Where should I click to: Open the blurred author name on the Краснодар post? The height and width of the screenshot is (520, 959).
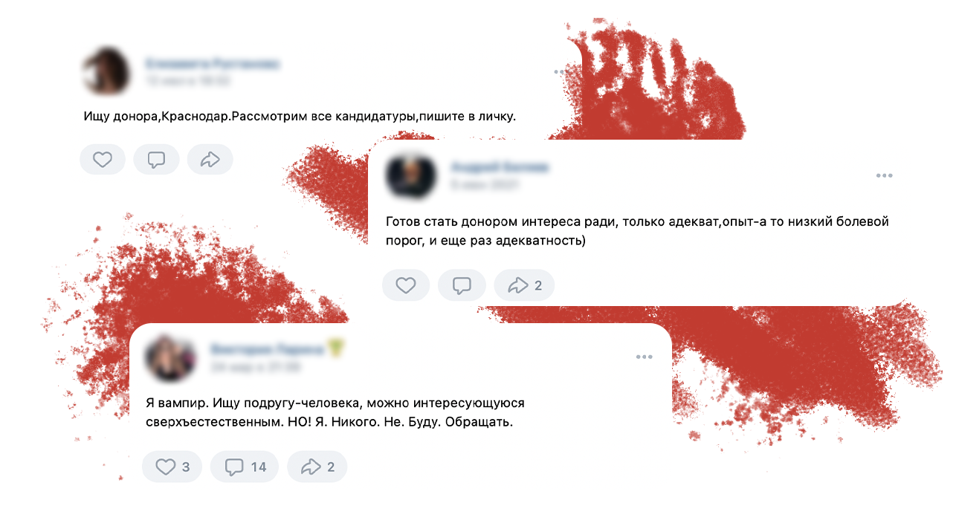click(213, 64)
